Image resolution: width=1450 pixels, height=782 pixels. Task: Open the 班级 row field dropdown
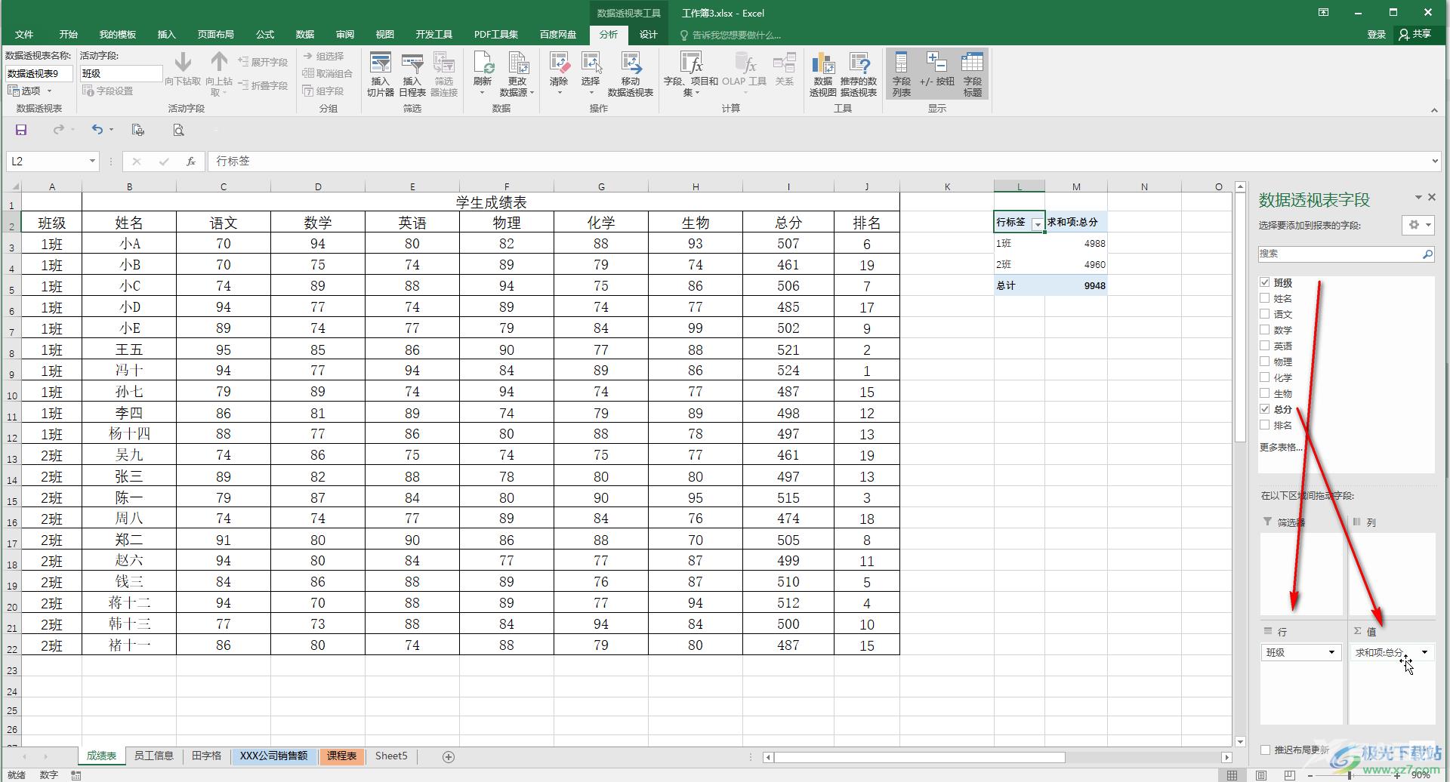coord(1331,652)
